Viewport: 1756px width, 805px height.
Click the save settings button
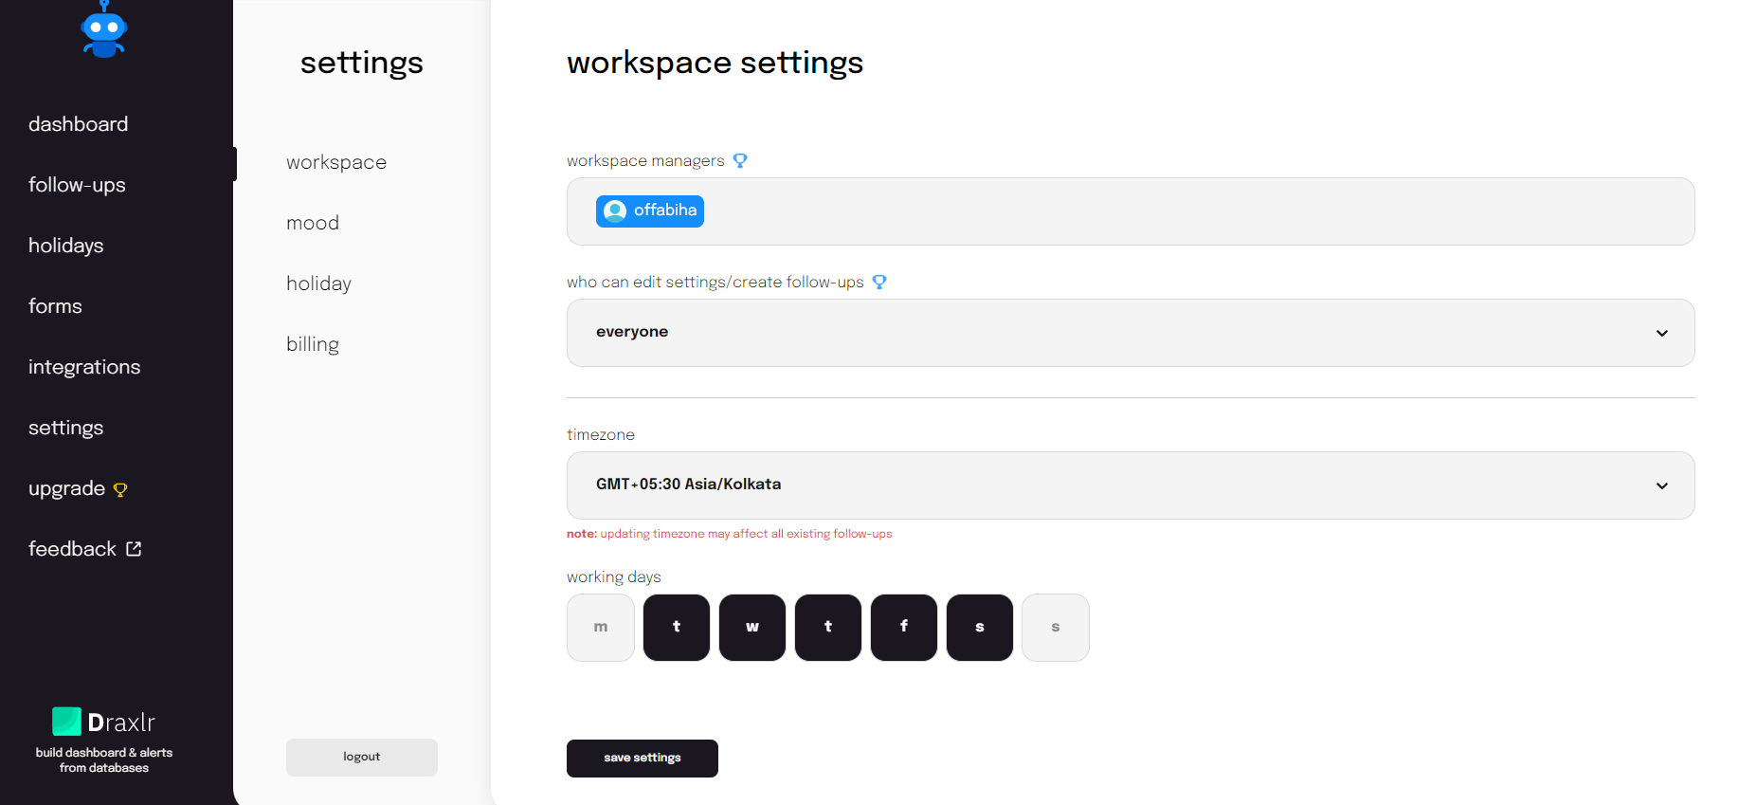(643, 759)
